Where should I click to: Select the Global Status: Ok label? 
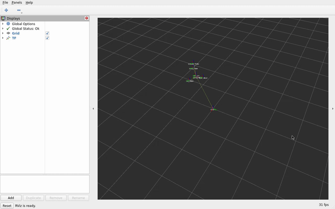25,29
